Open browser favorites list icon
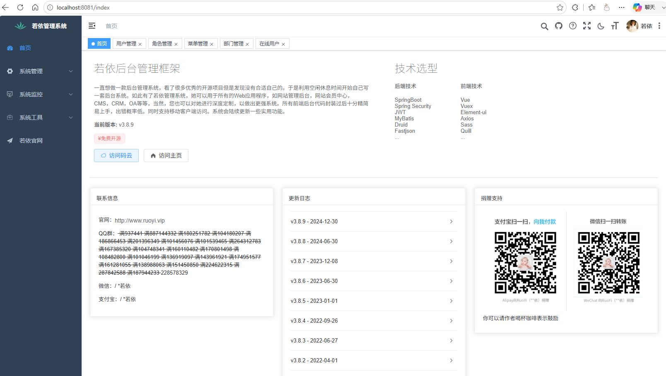The width and height of the screenshot is (666, 376). pyautogui.click(x=592, y=7)
